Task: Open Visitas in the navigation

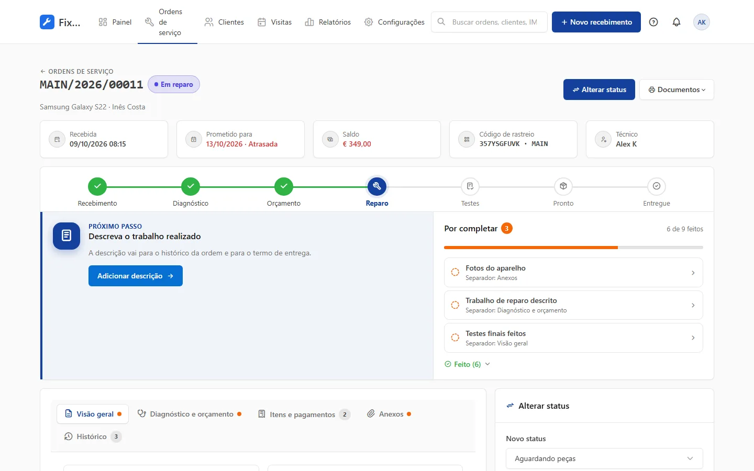Action: click(275, 22)
